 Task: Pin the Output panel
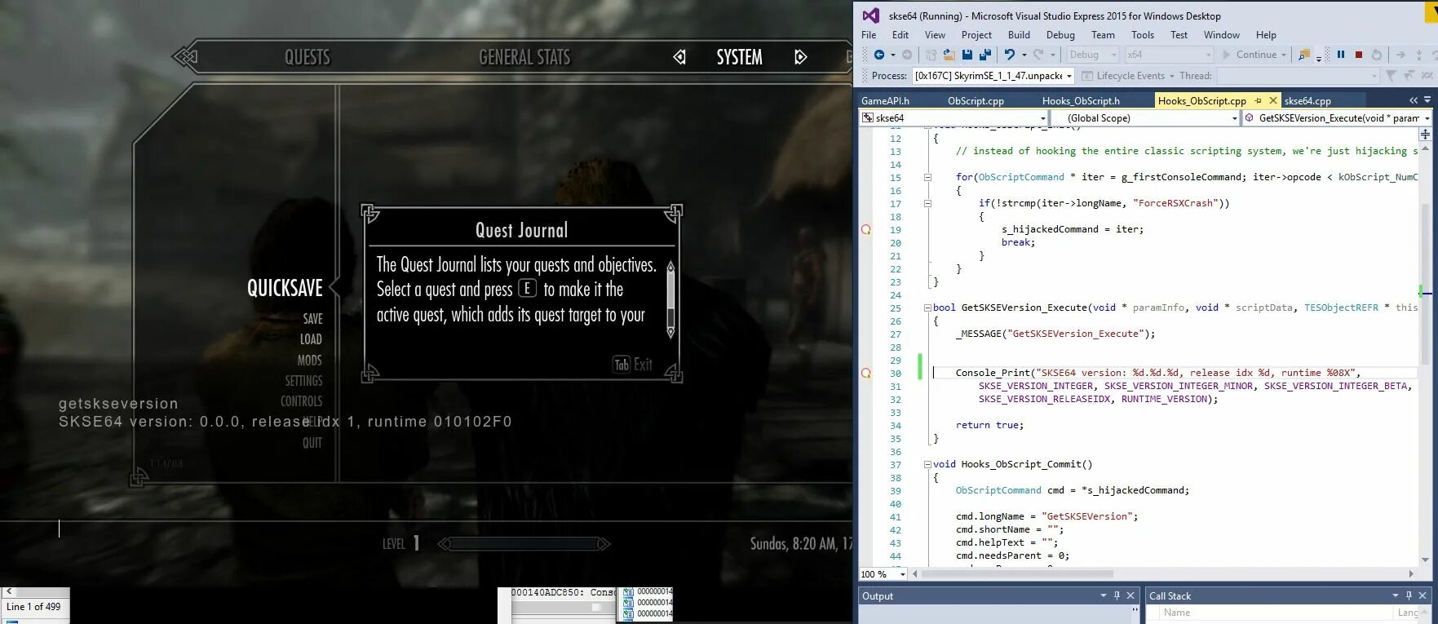click(1117, 595)
